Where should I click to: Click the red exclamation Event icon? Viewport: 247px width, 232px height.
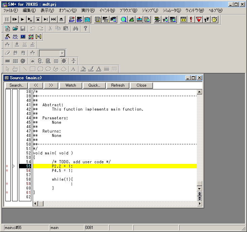pos(191,20)
